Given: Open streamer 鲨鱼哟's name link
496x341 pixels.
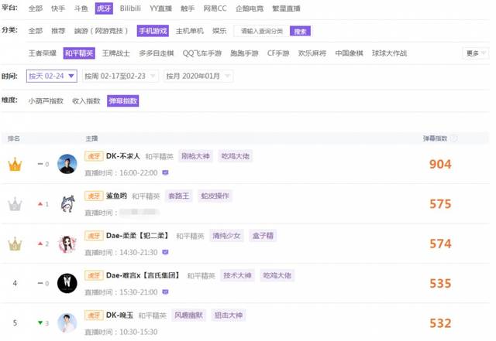Looking at the screenshot, I should [x=116, y=196].
